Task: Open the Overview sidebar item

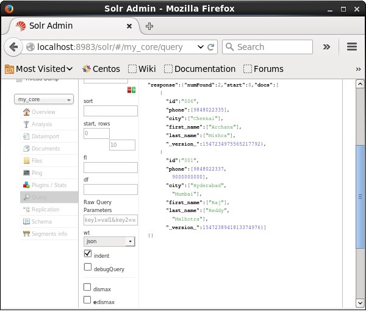Action: (x=43, y=112)
